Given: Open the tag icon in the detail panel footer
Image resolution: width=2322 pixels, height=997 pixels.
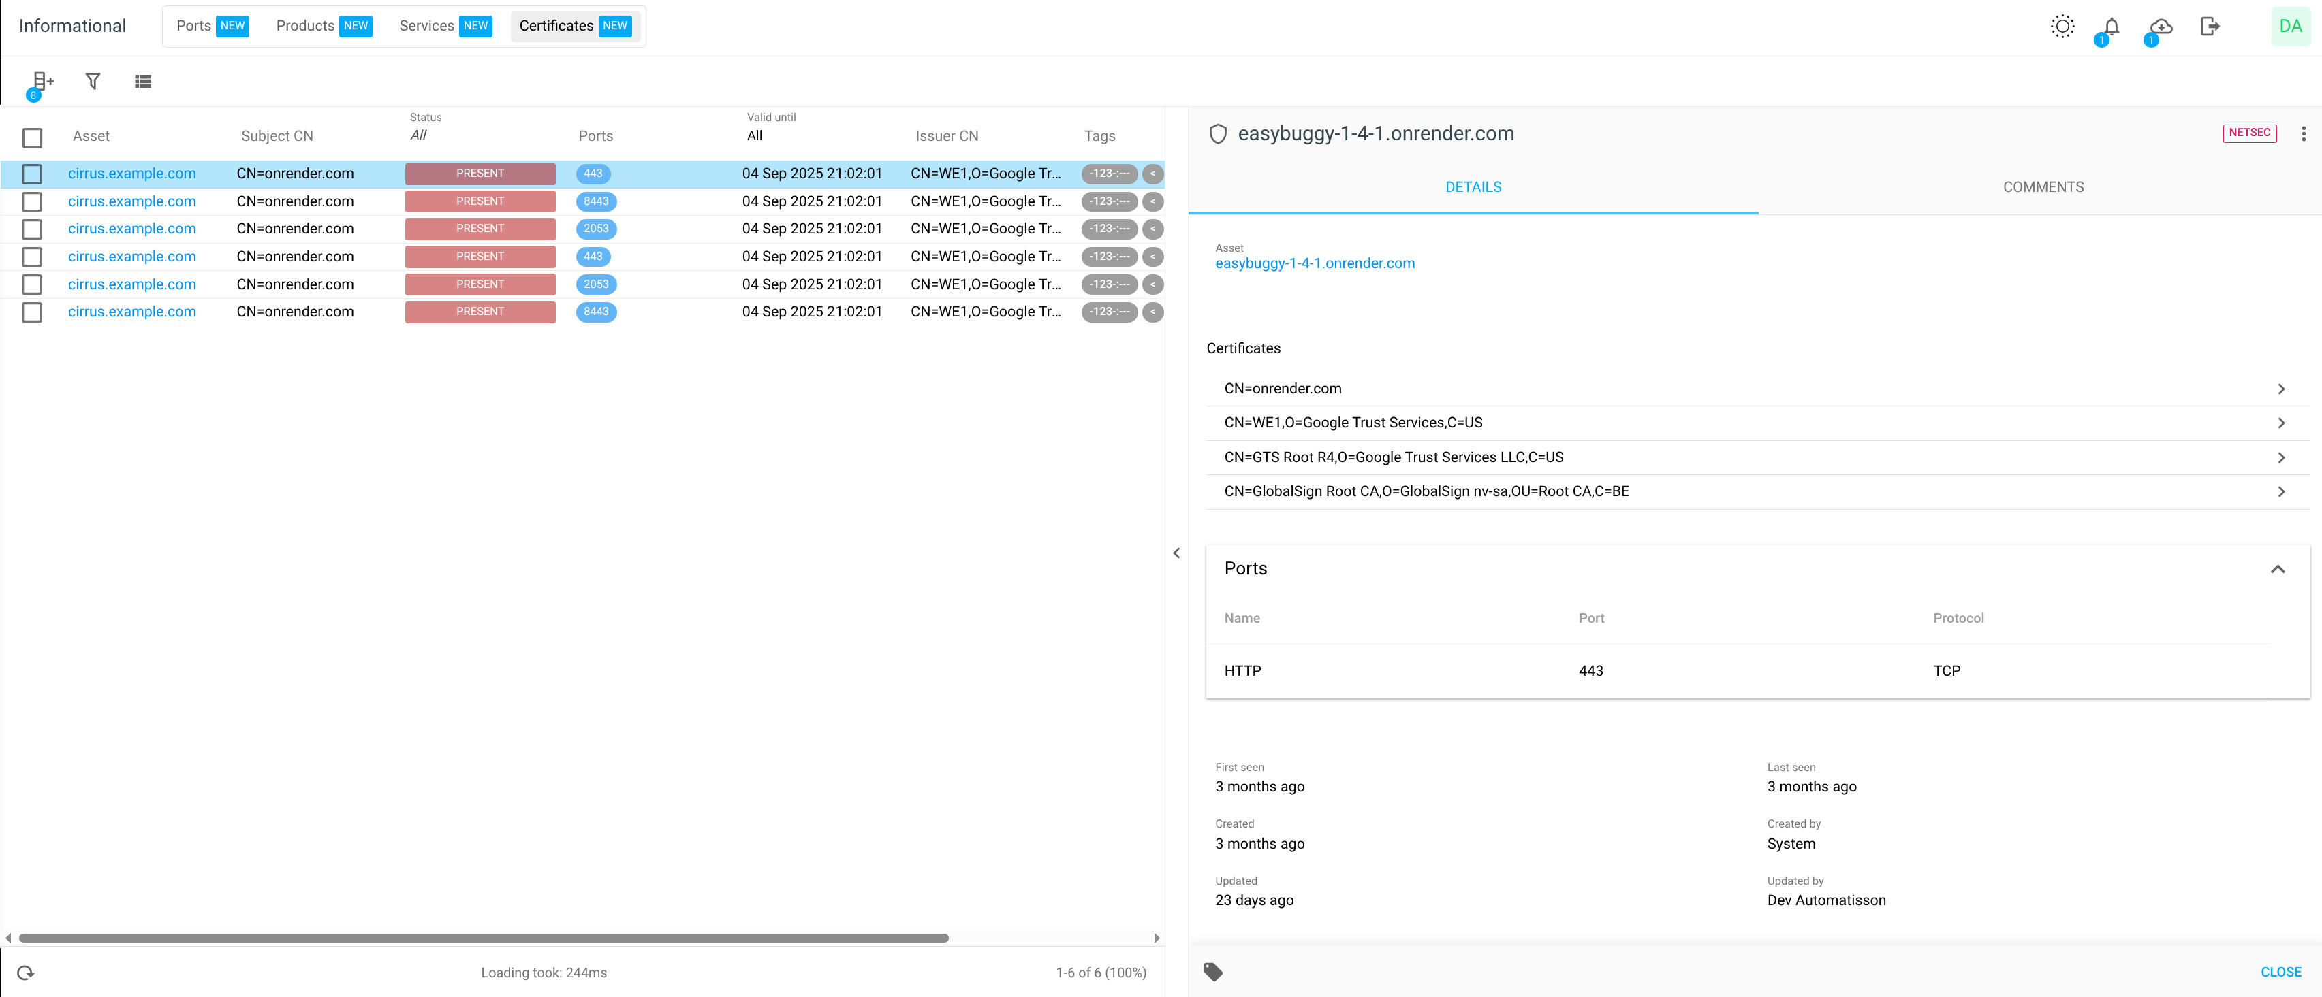Looking at the screenshot, I should (1213, 972).
